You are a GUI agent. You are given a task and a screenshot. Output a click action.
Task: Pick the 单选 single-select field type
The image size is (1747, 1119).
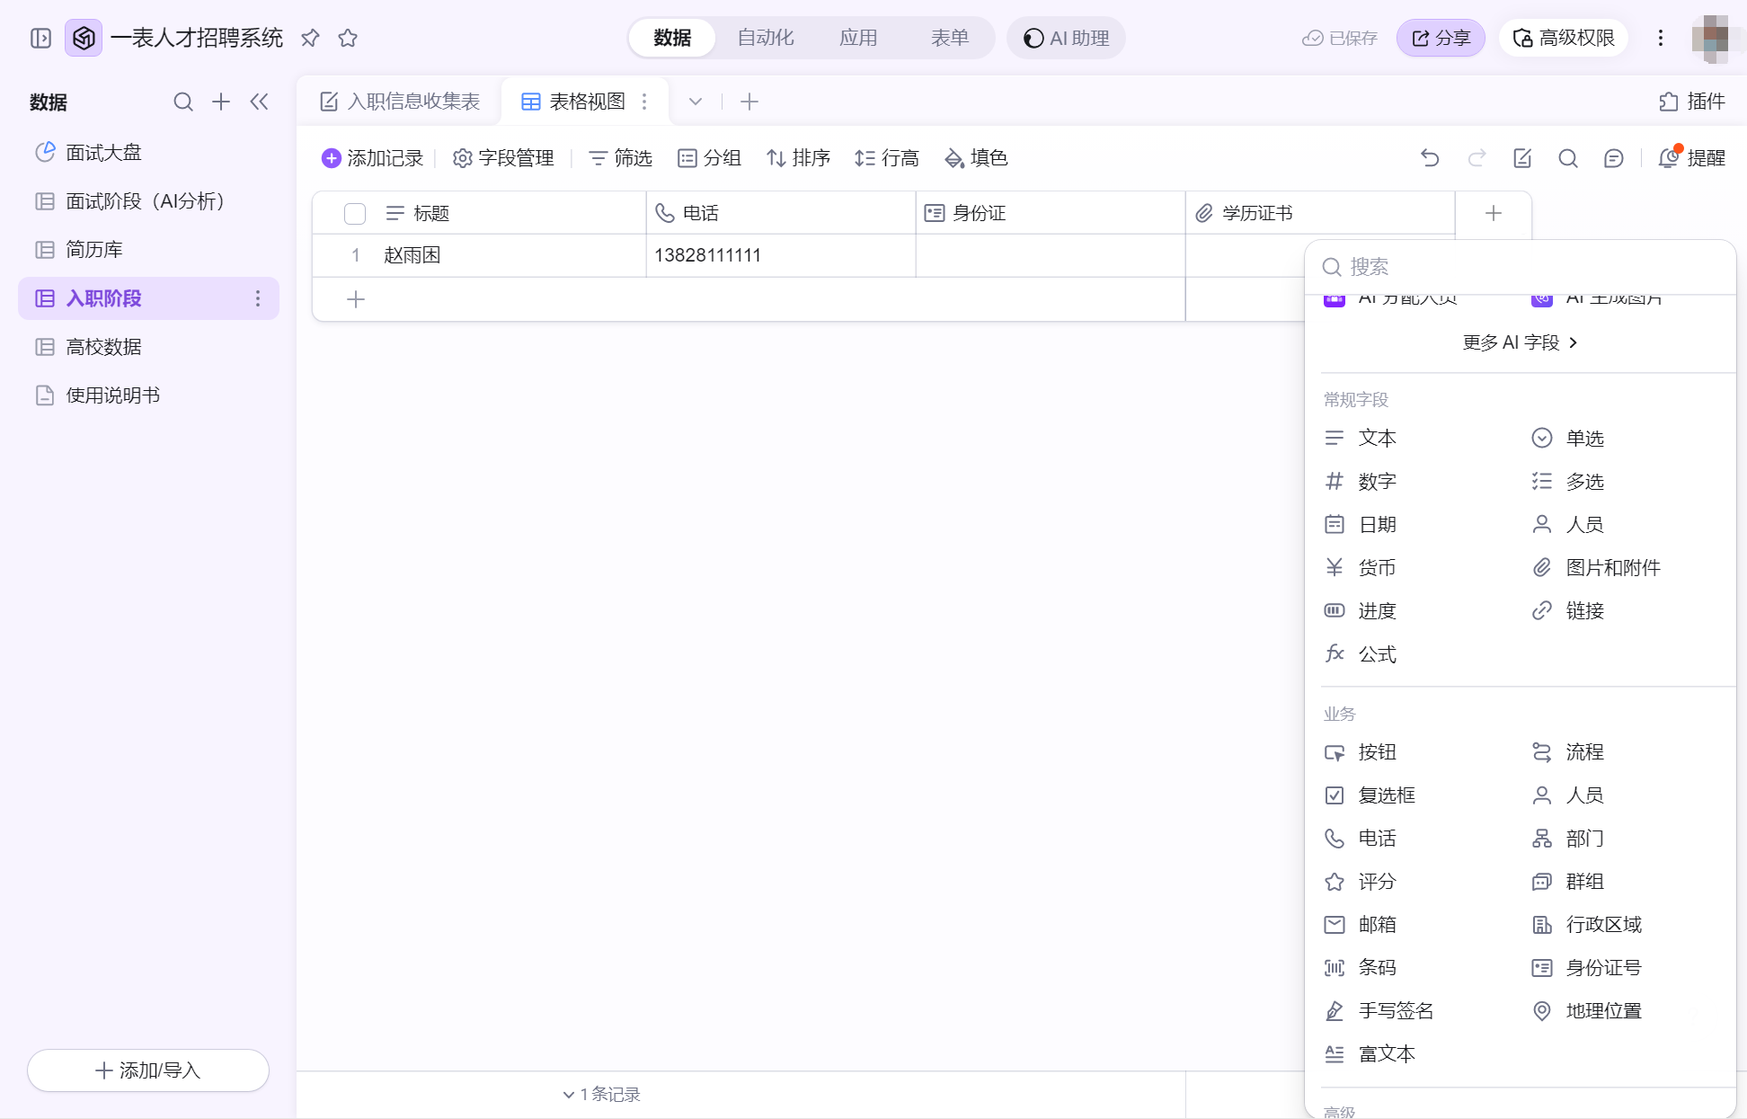(x=1583, y=438)
